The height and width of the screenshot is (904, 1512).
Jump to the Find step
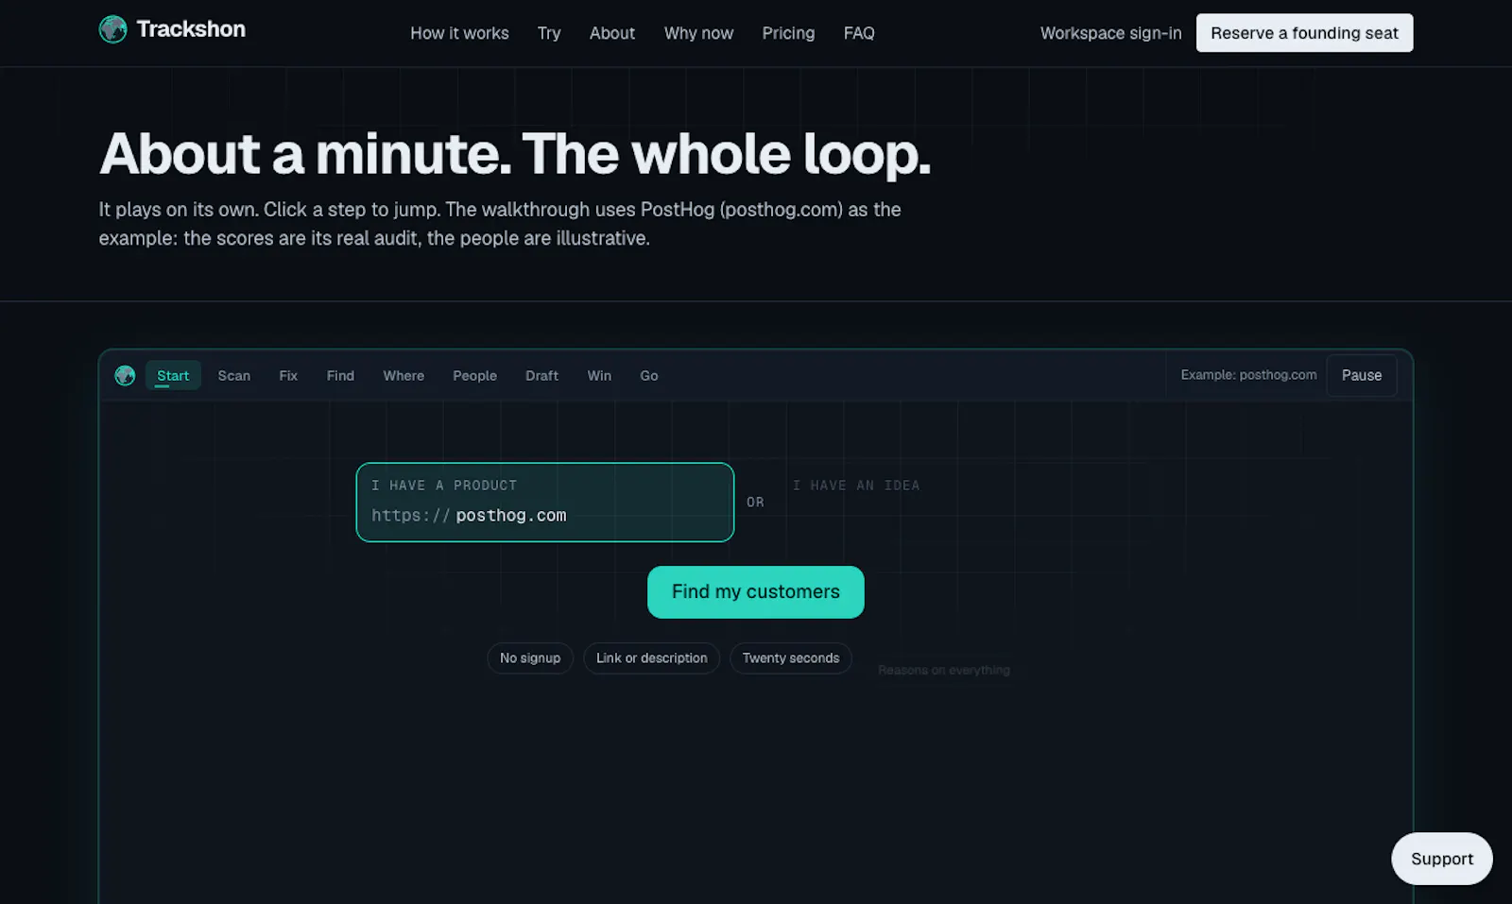pos(340,376)
